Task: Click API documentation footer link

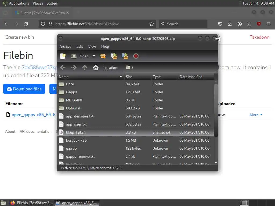Action: [x=36, y=131]
